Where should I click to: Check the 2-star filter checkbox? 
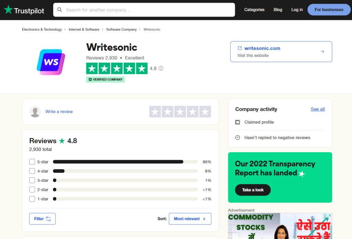click(32, 190)
